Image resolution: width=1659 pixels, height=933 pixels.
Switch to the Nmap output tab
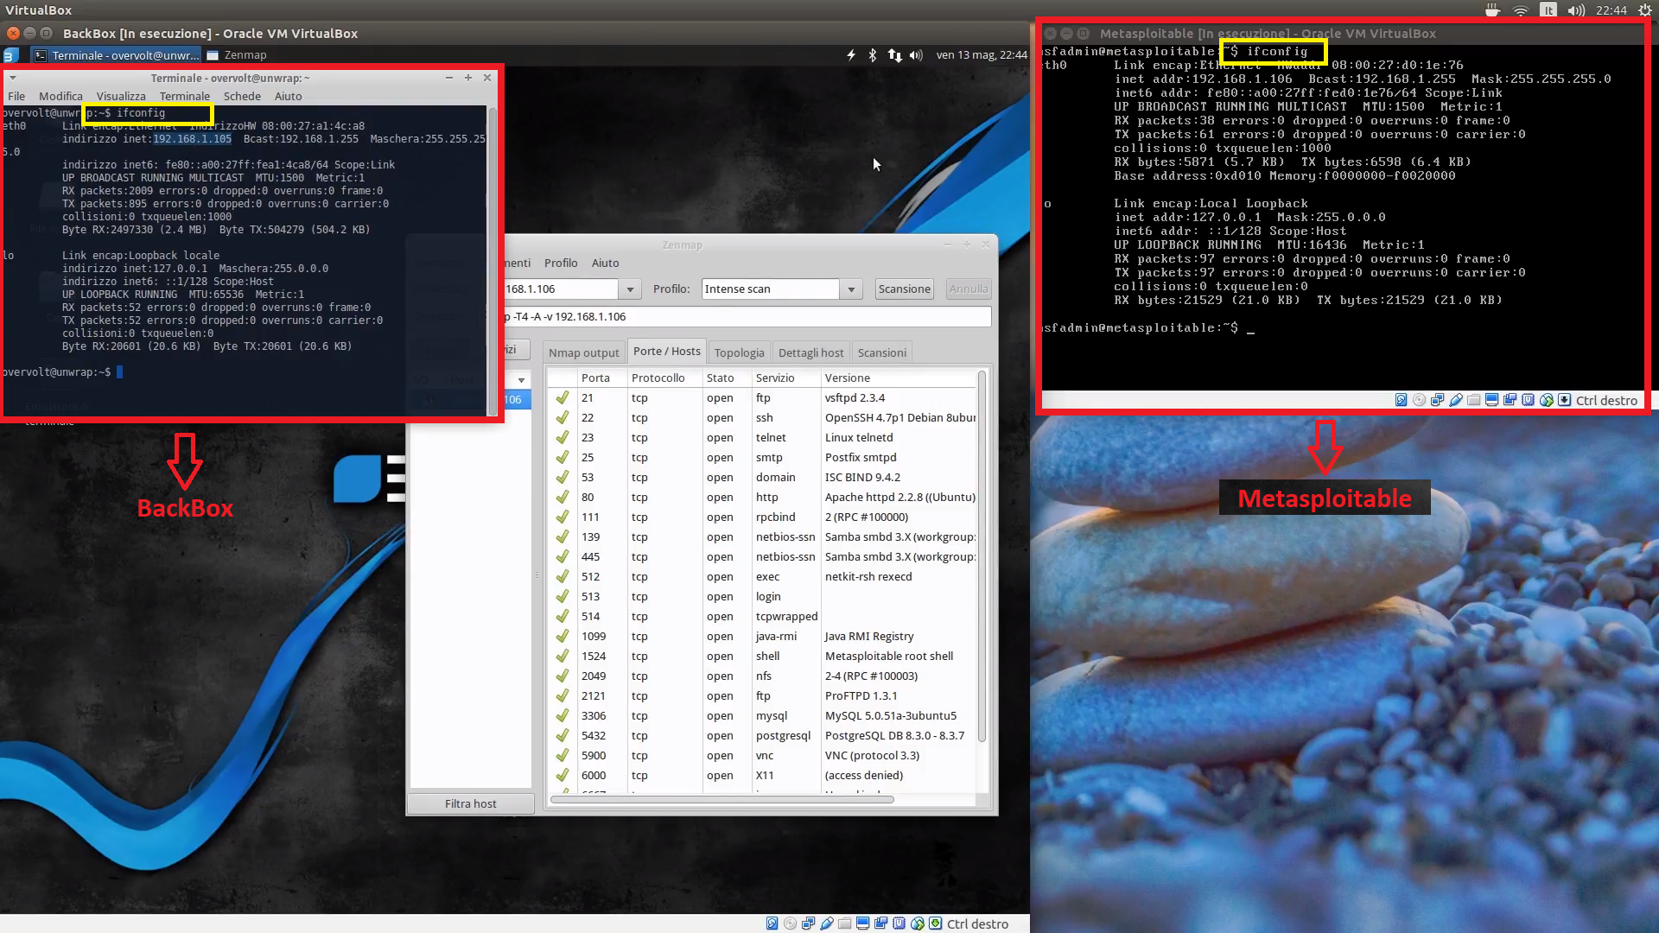tap(583, 352)
